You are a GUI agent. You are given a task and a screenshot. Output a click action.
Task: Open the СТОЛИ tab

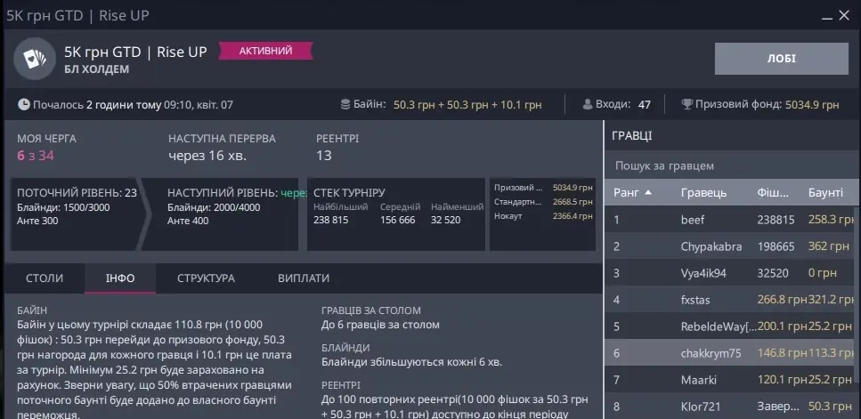tap(44, 278)
